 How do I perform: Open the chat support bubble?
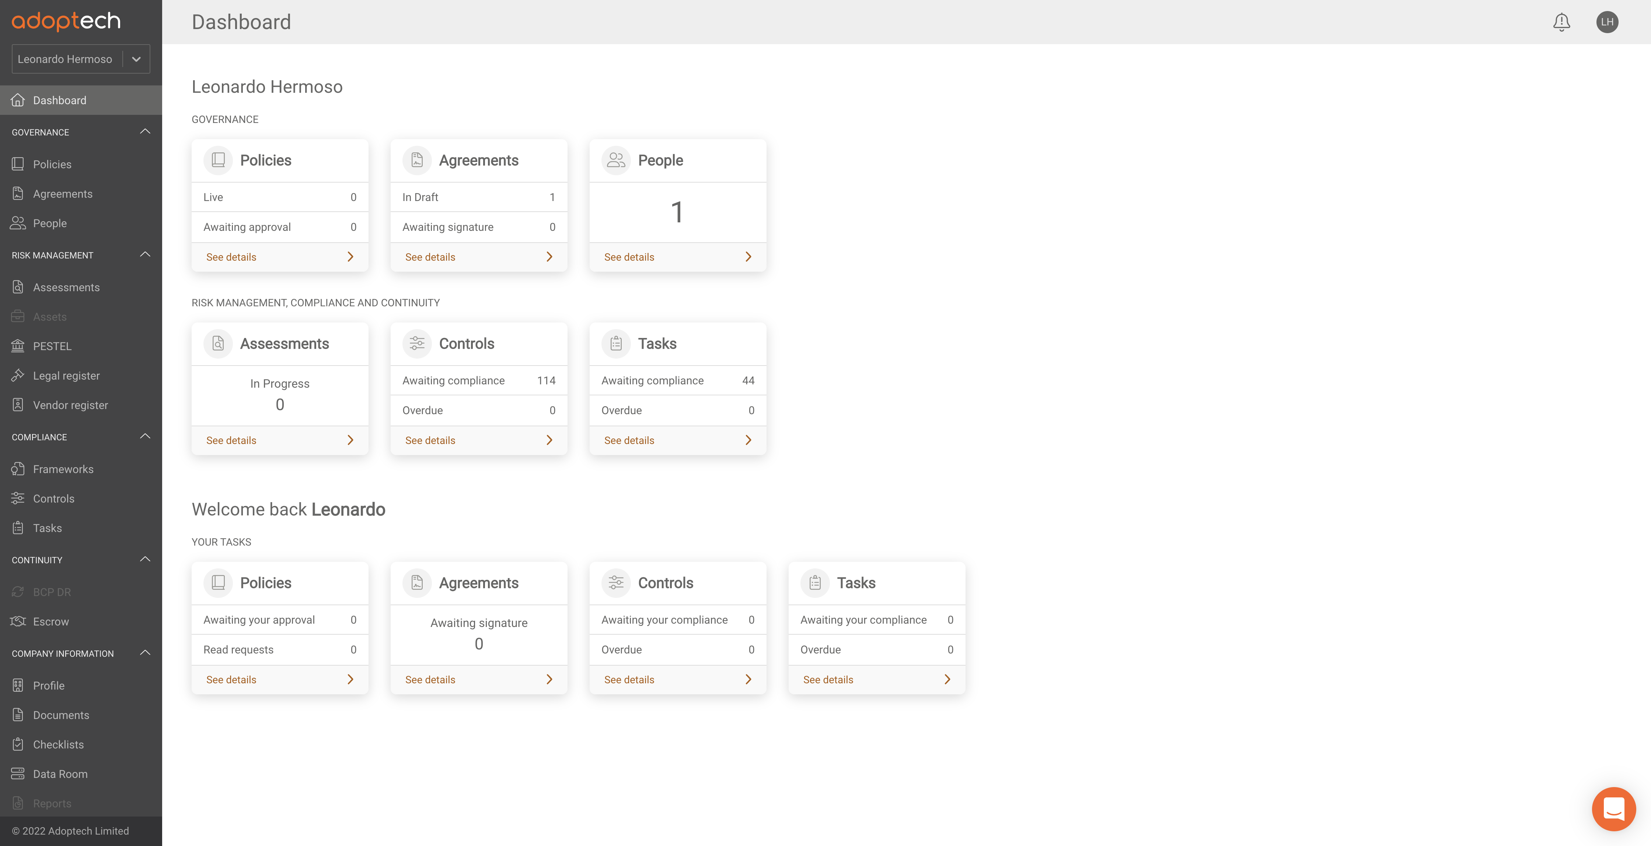1613,808
